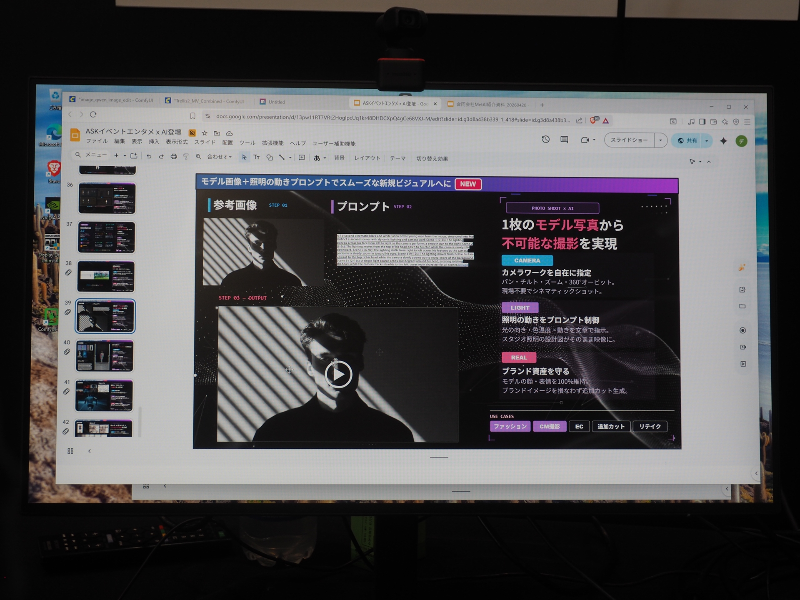Choose the shape insertion tool
This screenshot has height=600, width=800.
(x=270, y=157)
